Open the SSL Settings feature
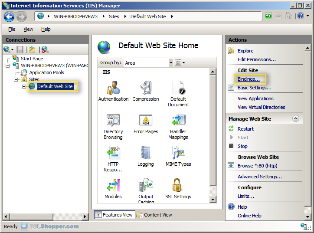314x233 pixels. pos(178,189)
